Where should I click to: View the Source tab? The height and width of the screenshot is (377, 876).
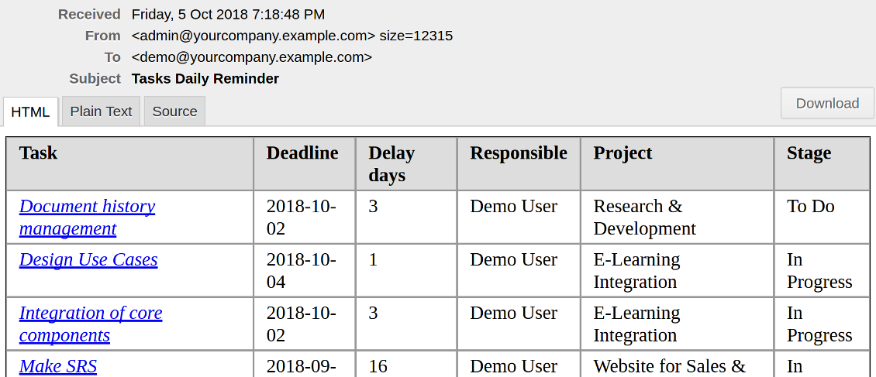174,111
